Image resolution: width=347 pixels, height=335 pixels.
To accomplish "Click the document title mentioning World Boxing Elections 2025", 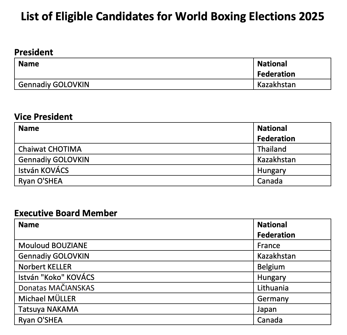I will (x=172, y=16).
